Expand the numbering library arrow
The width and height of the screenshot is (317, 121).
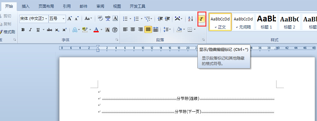141,19
